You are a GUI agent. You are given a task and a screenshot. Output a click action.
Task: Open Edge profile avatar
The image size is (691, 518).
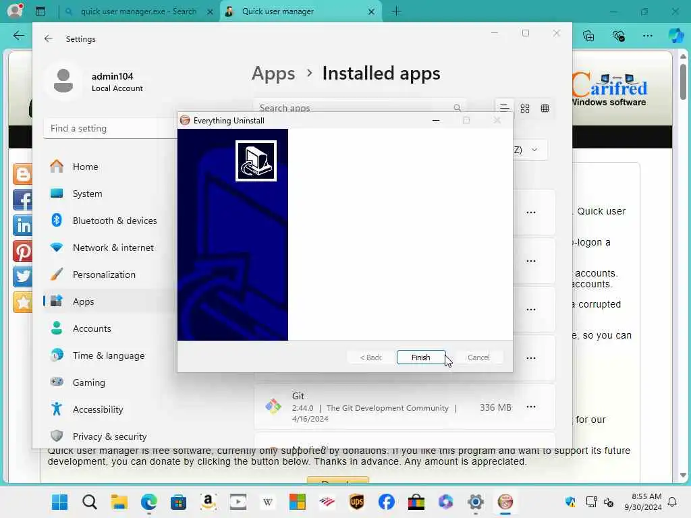click(15, 11)
